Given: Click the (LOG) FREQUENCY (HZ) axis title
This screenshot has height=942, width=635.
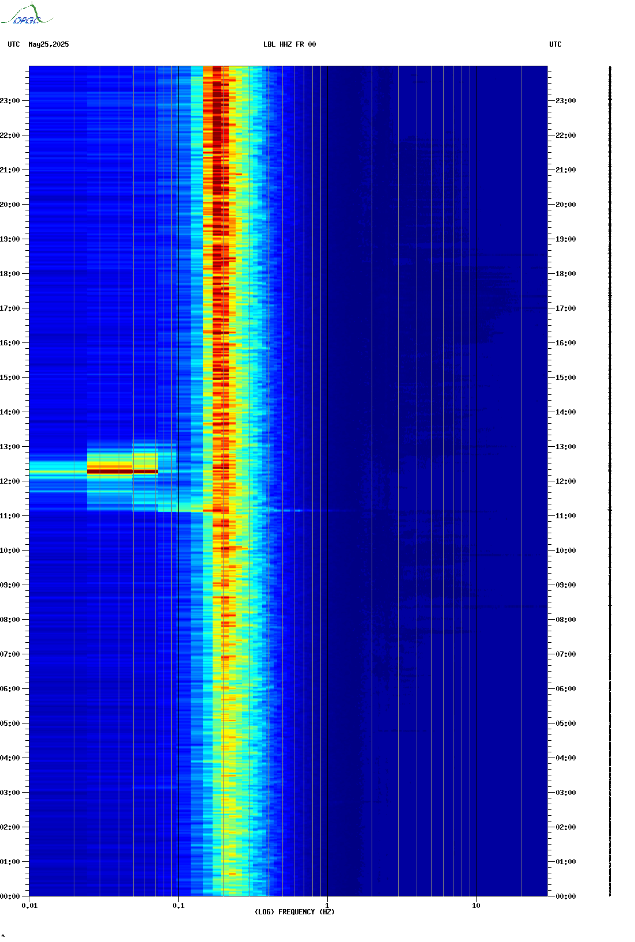Looking at the screenshot, I should coord(294,912).
